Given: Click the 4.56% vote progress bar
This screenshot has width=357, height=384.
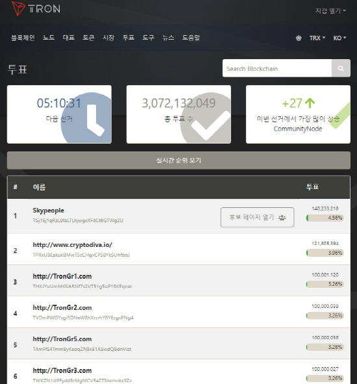Looking at the screenshot, I should [x=325, y=218].
